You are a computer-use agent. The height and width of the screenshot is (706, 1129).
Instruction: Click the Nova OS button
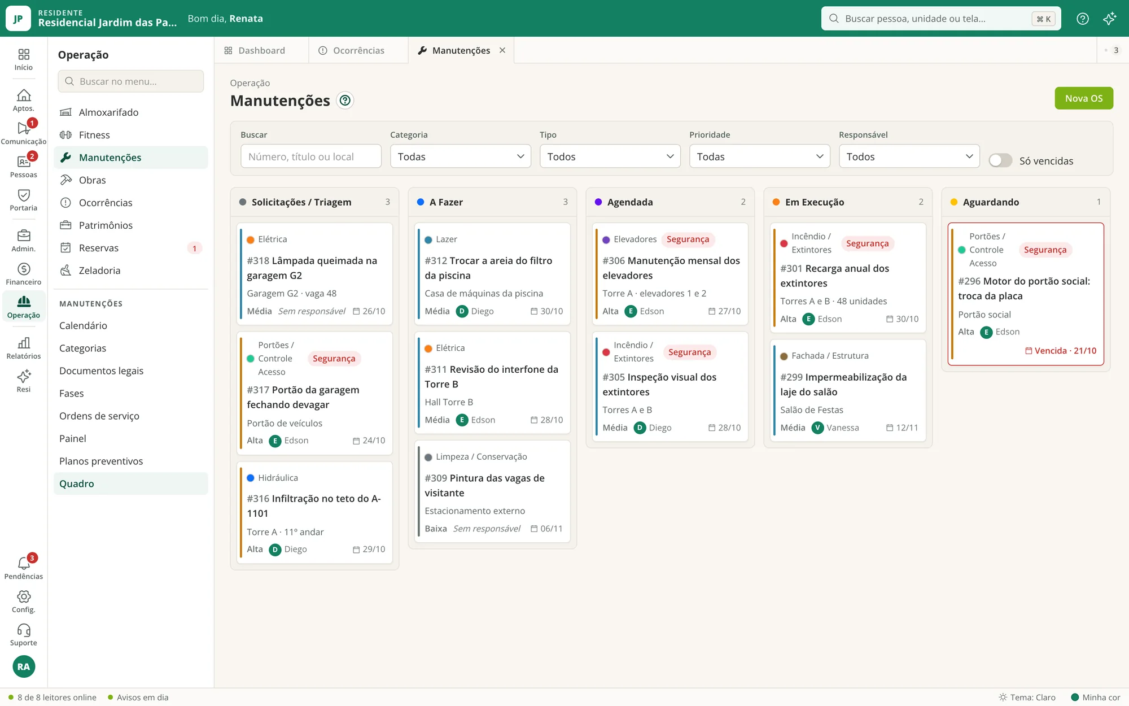coord(1084,98)
